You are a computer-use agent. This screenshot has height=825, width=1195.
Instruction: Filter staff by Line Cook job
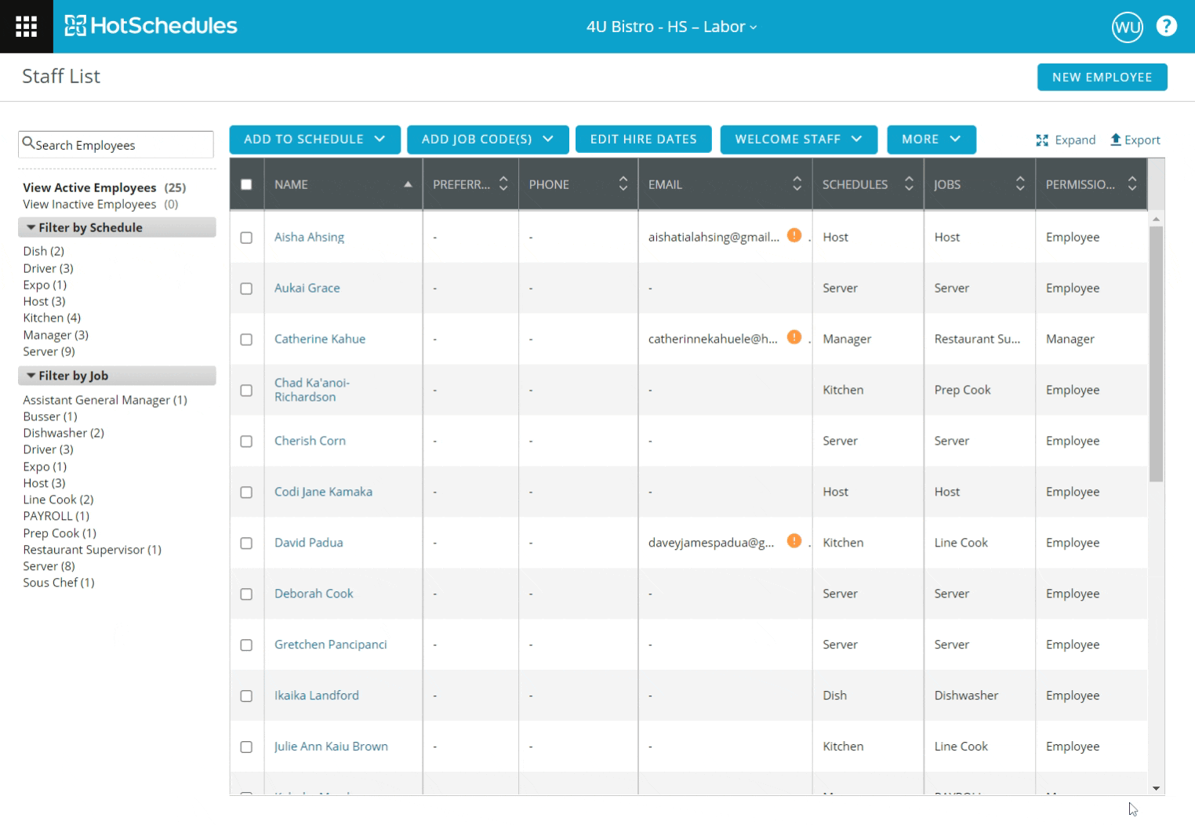58,500
